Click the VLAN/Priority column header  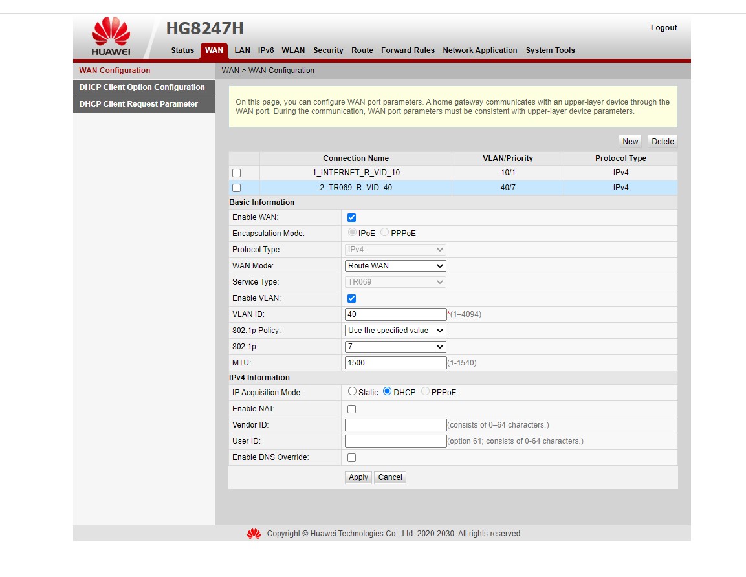pyautogui.click(x=508, y=158)
